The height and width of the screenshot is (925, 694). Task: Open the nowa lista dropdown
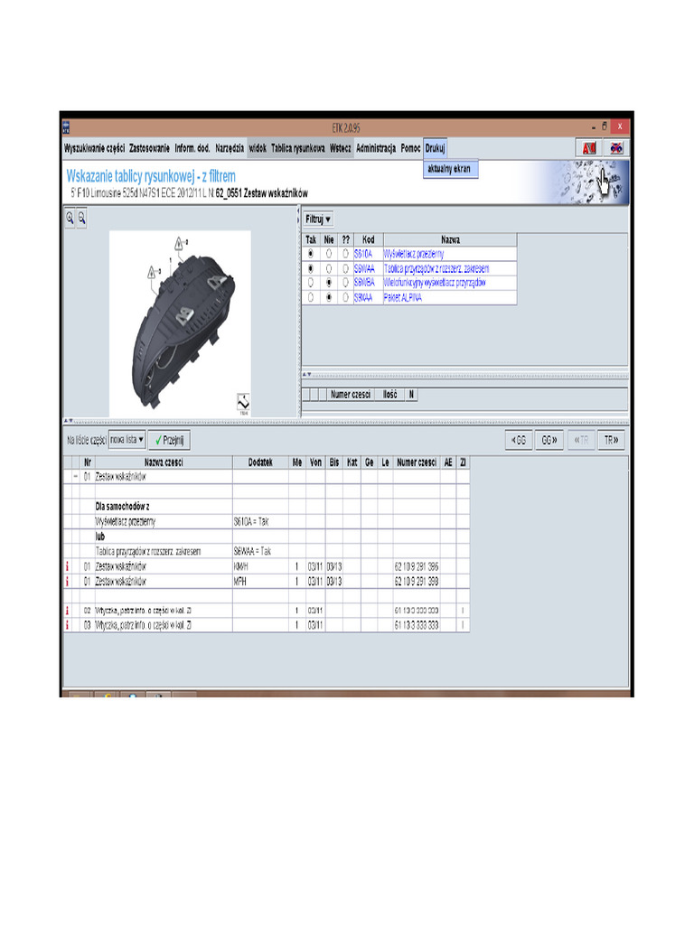(126, 440)
